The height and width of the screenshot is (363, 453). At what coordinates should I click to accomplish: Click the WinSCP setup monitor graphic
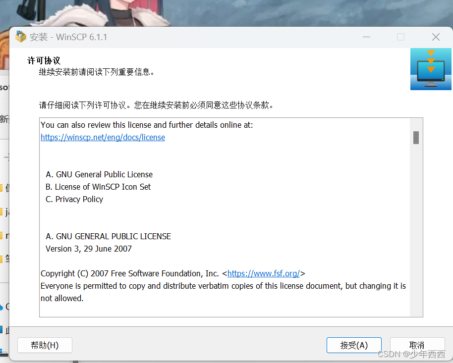[x=431, y=69]
